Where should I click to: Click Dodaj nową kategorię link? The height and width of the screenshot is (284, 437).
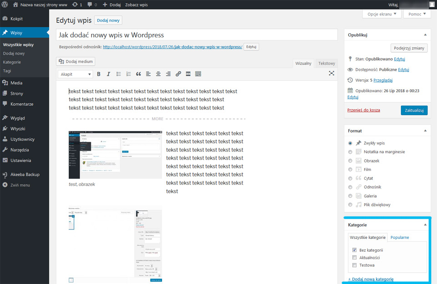371,279
